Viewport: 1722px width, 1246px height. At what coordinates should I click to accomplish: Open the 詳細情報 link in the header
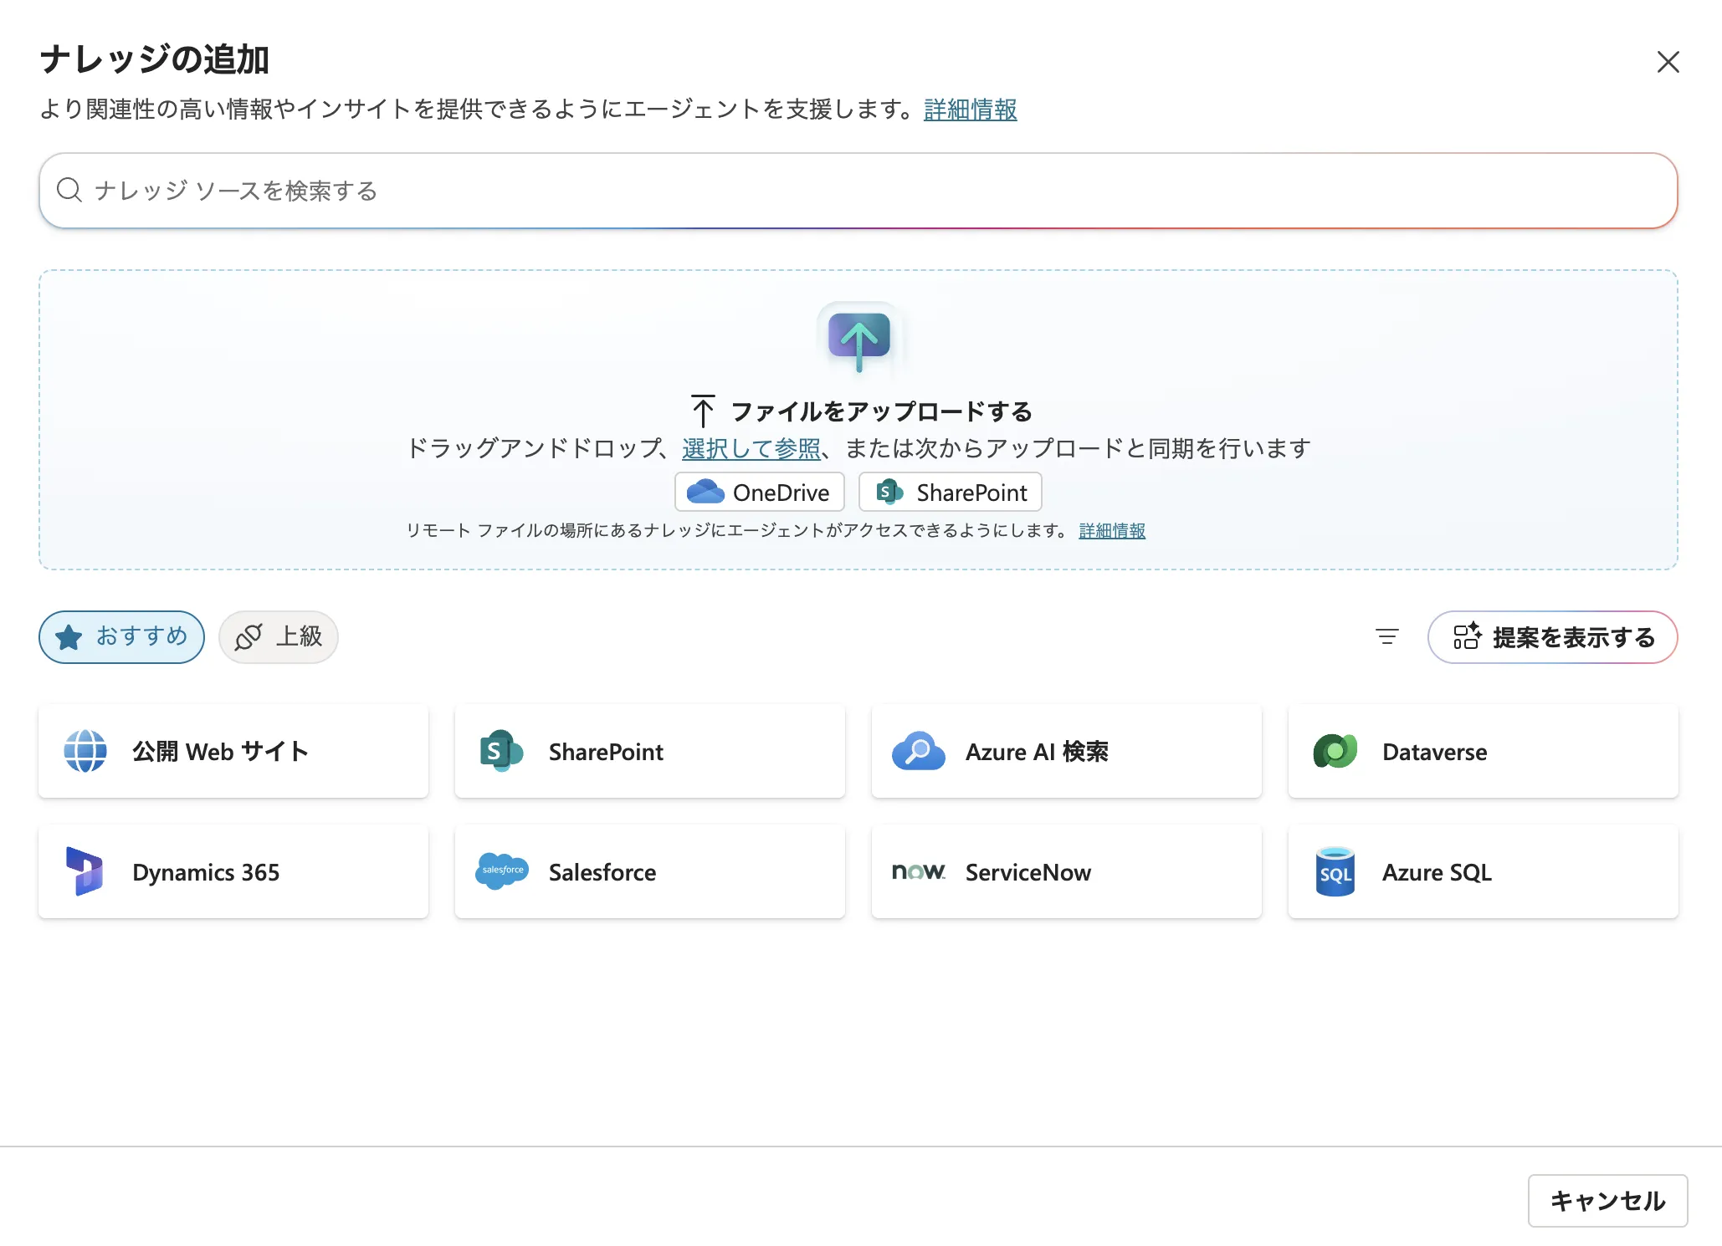[x=970, y=110]
